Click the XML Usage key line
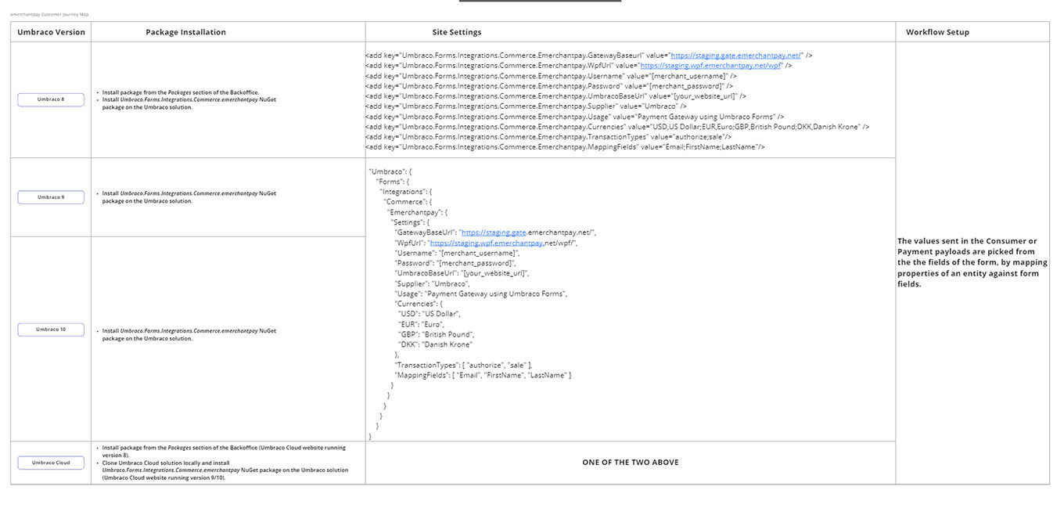This screenshot has height=508, width=1064. (x=574, y=117)
